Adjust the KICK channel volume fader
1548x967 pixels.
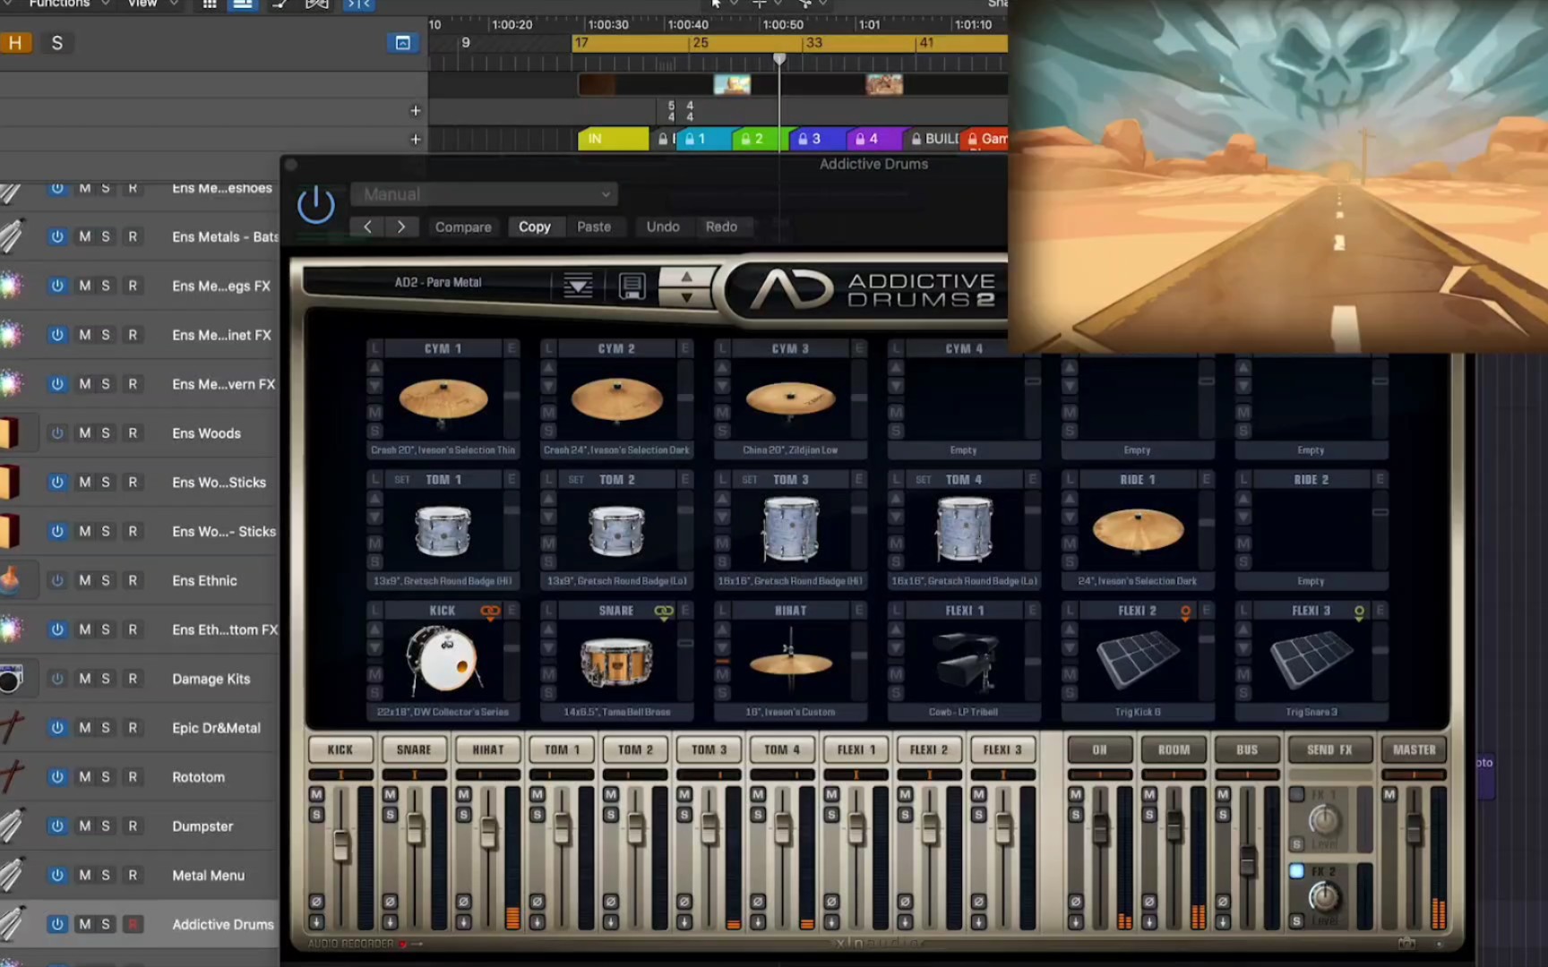tap(341, 846)
